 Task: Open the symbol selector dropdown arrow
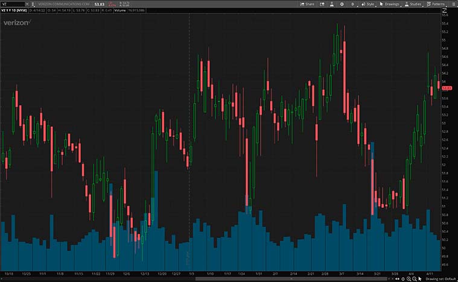click(27, 4)
